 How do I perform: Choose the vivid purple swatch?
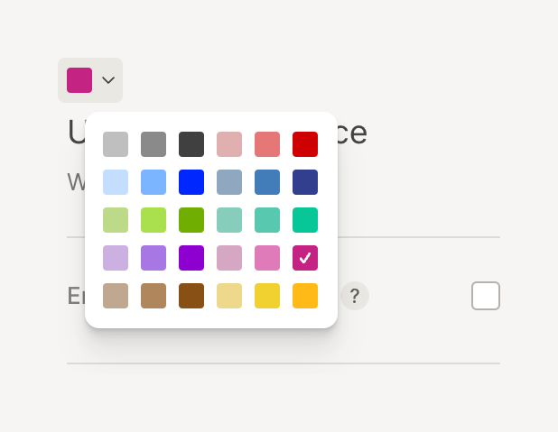tap(191, 258)
